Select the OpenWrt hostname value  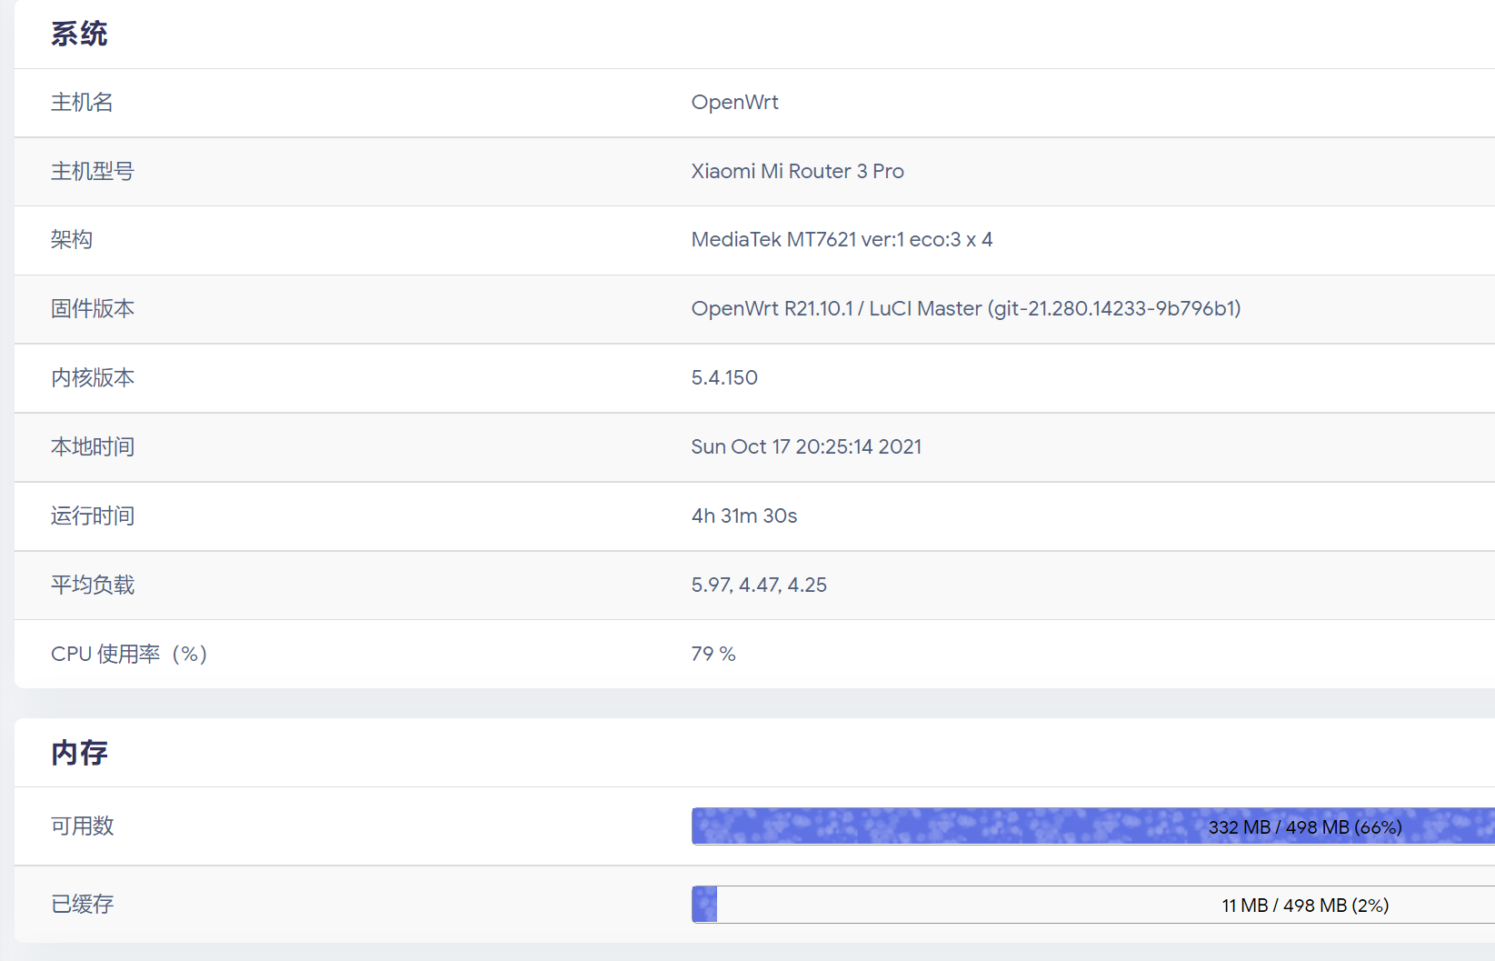(x=734, y=102)
